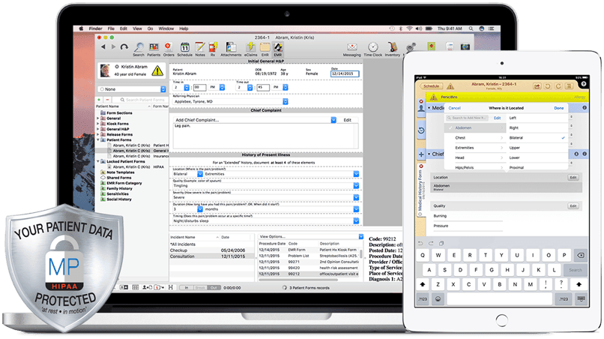This screenshot has height=339, width=604.
Task: Open the Severity Severe dropdown
Action: 356,197
